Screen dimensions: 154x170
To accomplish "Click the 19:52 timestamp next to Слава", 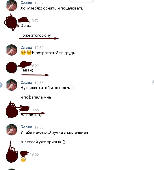I will pos(39,3).
